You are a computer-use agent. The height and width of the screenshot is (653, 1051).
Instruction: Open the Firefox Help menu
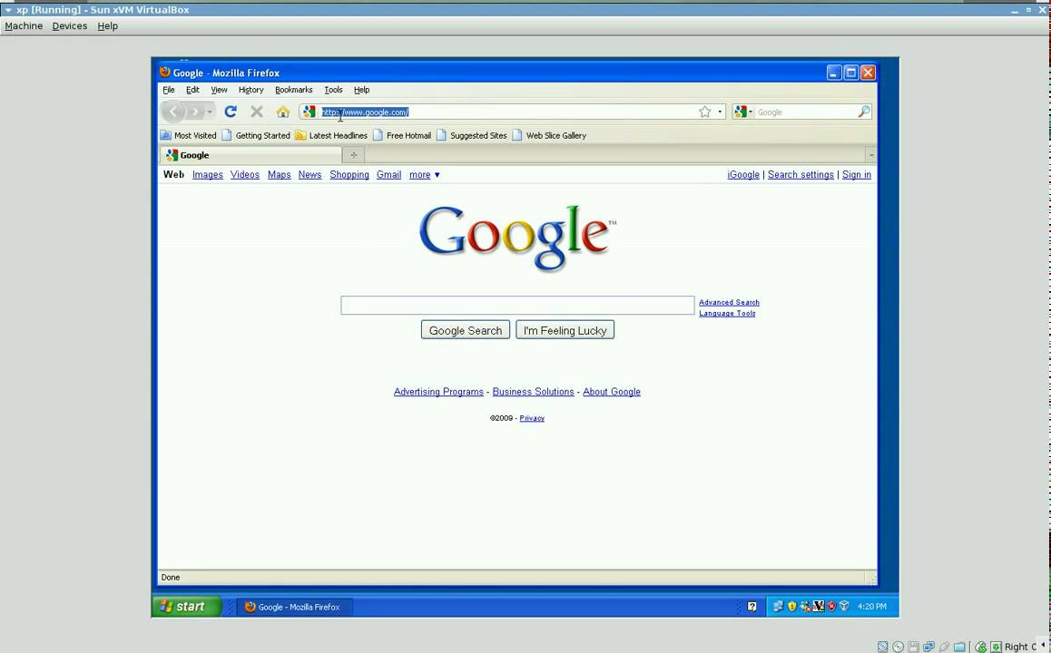(x=362, y=90)
